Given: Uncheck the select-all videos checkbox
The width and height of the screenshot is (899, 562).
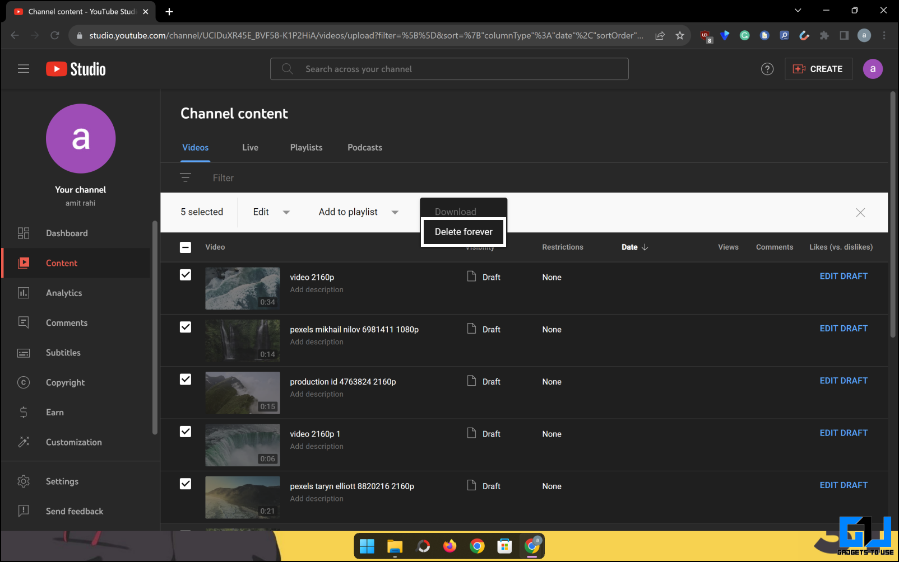Looking at the screenshot, I should point(185,247).
